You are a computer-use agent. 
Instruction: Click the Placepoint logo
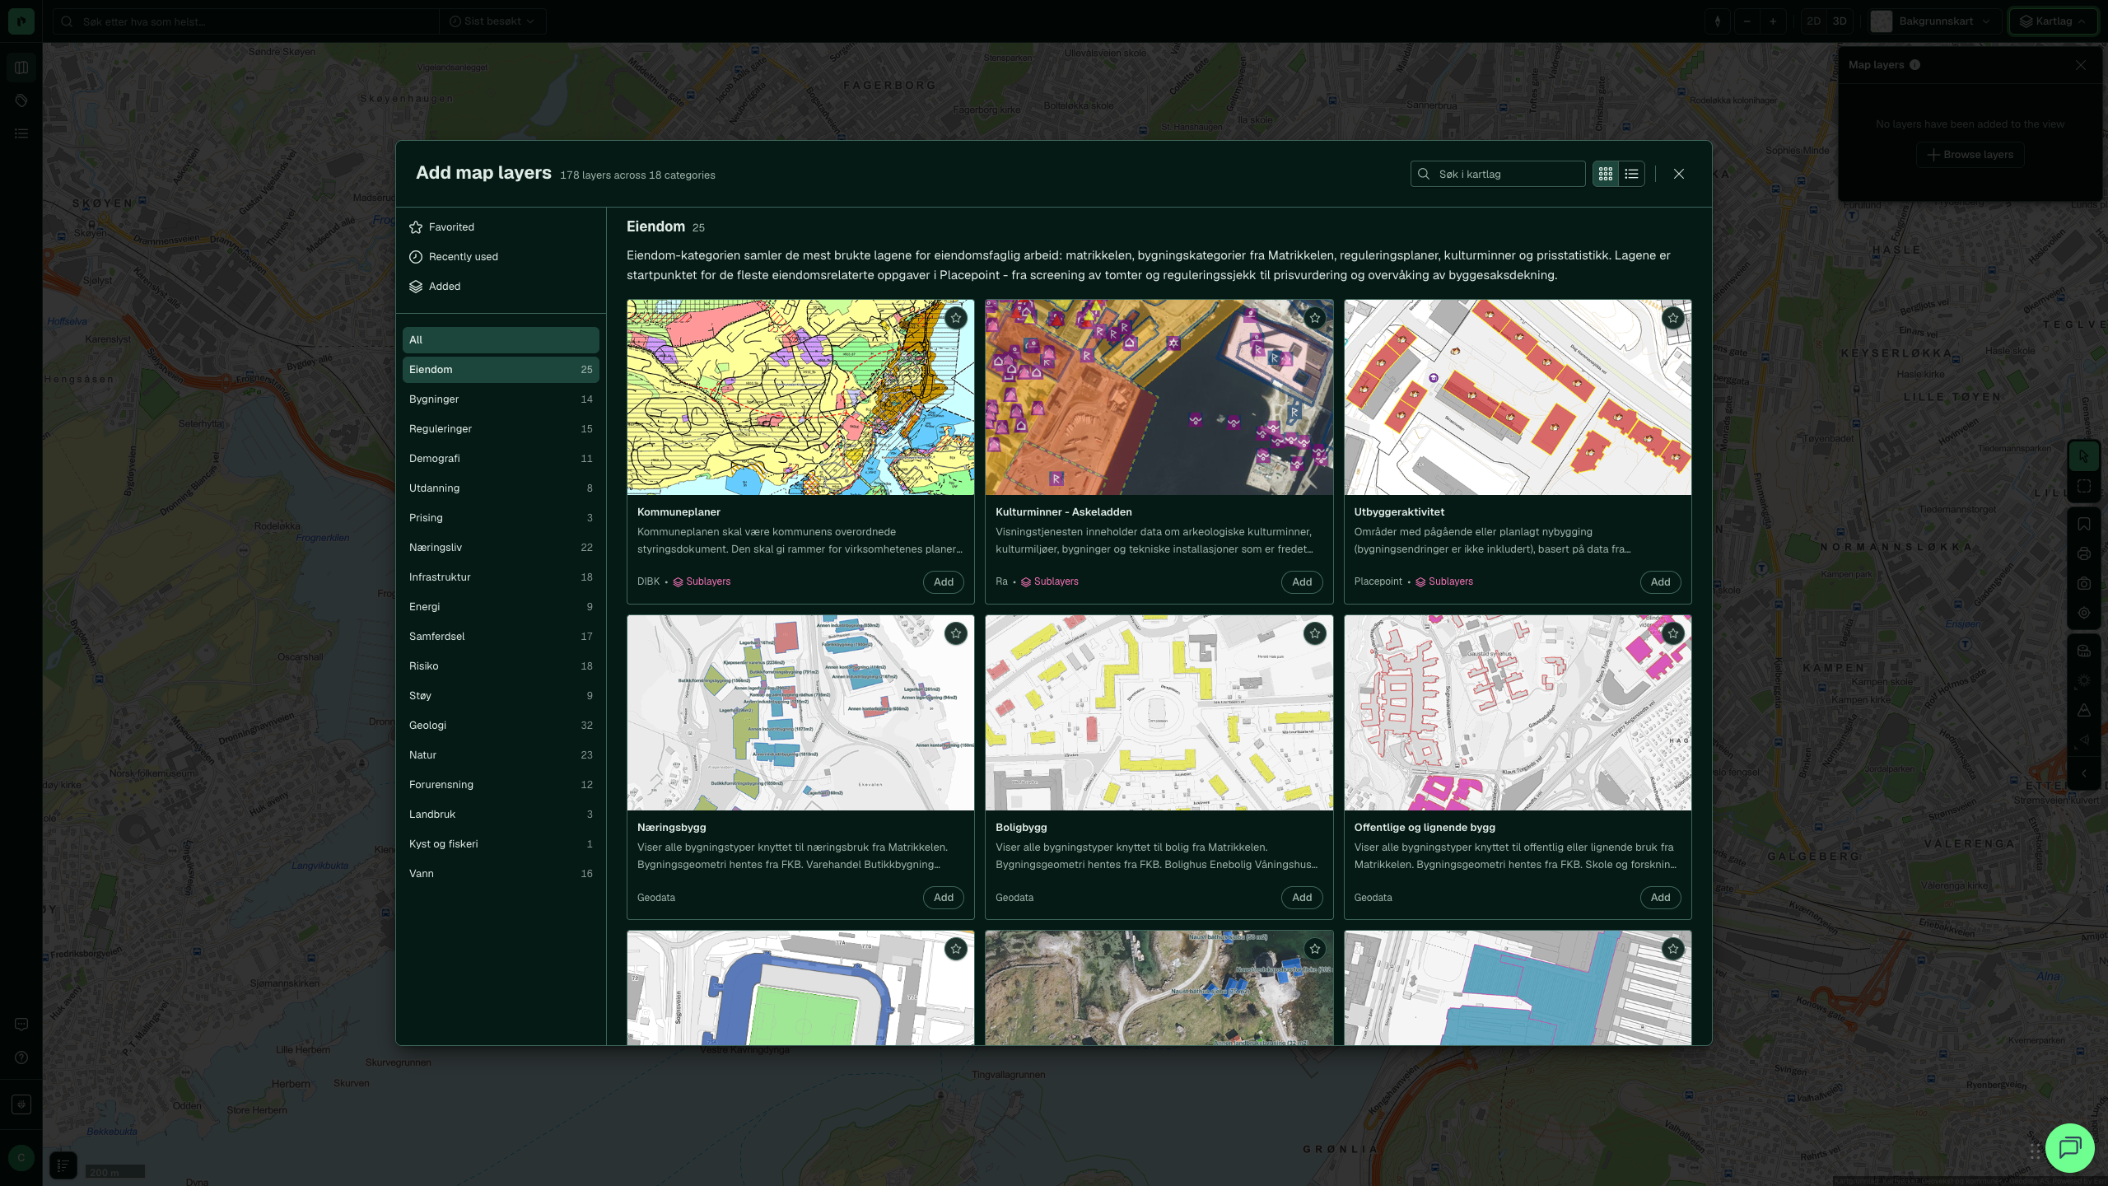pyautogui.click(x=21, y=21)
